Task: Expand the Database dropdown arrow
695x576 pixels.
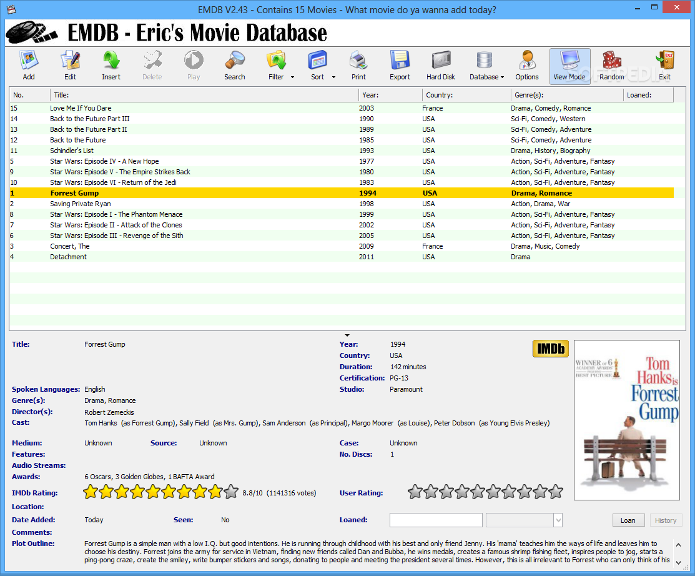Action: click(x=502, y=77)
